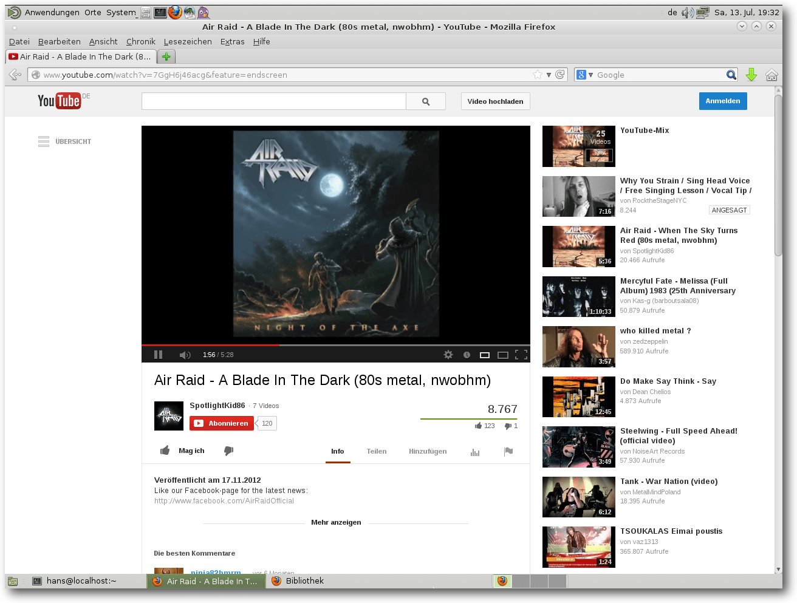Open the YouTube-Mix playlist thumbnail

(x=579, y=146)
